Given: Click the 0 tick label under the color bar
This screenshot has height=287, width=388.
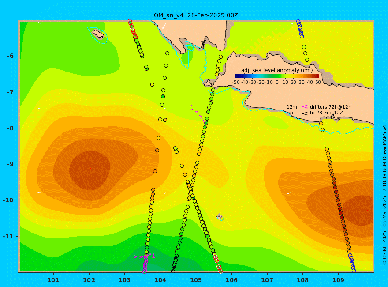Looking at the screenshot, I should click(x=277, y=82).
